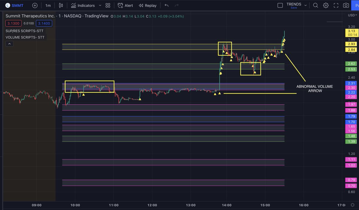Open the TRENDS layout name

pos(294,4)
